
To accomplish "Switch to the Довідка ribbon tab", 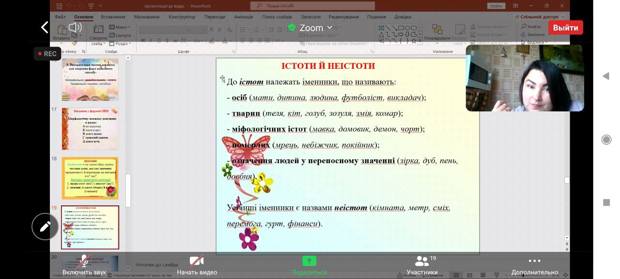I will click(x=403, y=17).
